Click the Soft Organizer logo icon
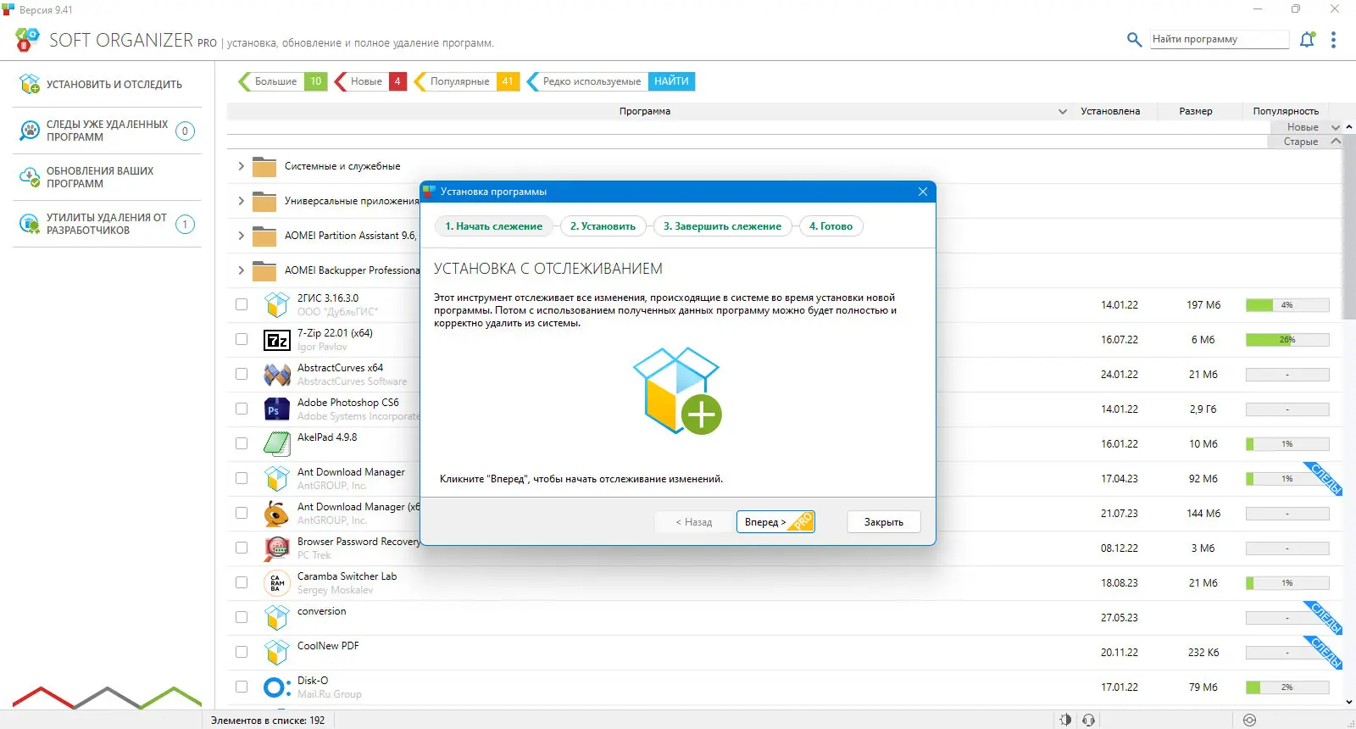 coord(27,39)
